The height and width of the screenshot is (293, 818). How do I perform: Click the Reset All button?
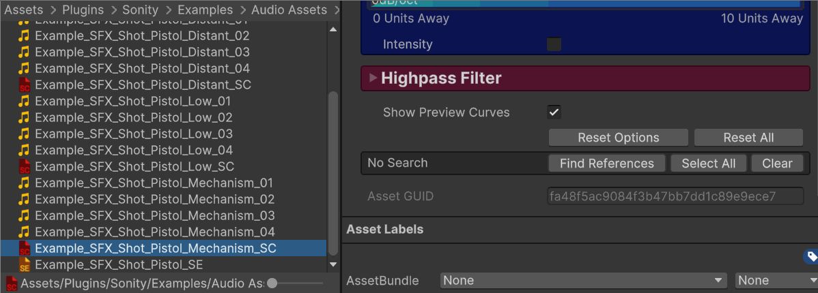[x=748, y=138]
